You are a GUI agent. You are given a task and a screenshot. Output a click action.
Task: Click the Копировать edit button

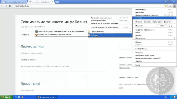click(157, 22)
